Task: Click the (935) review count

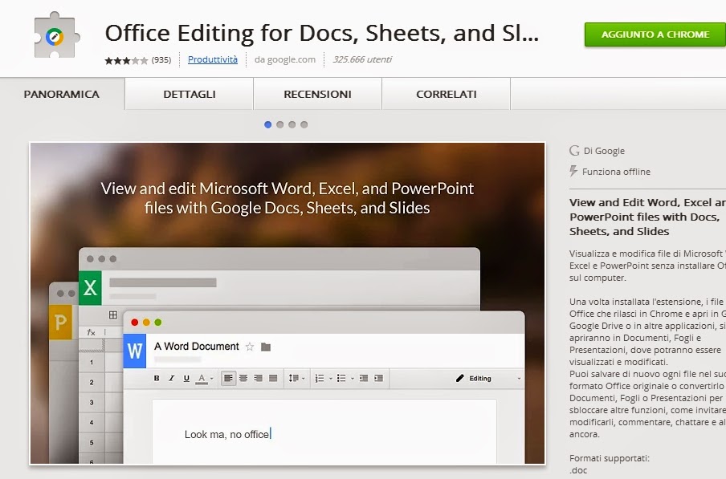Action: point(161,59)
